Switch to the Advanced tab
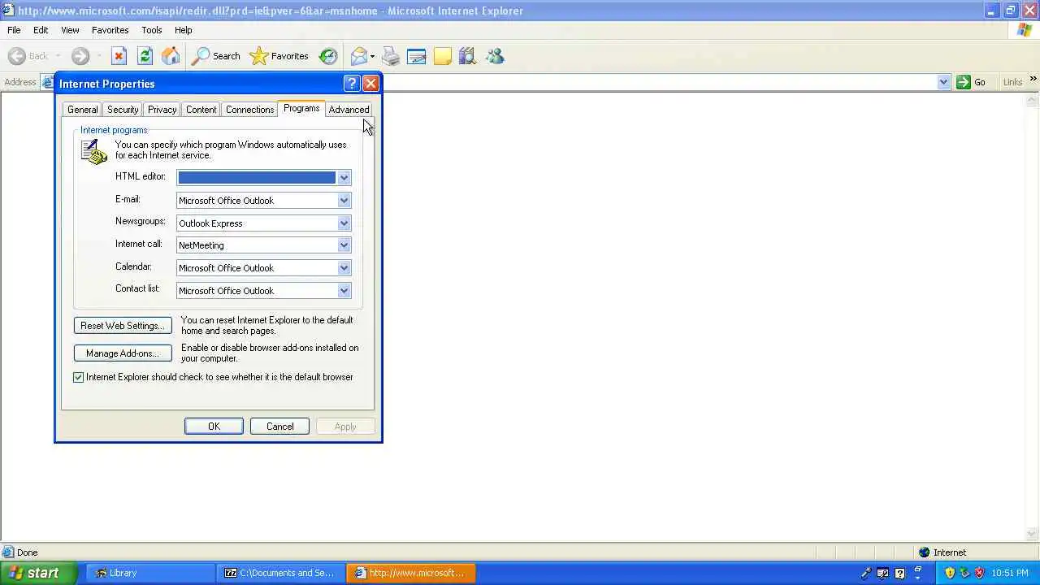Screen dimensions: 1040x585 (x=349, y=110)
